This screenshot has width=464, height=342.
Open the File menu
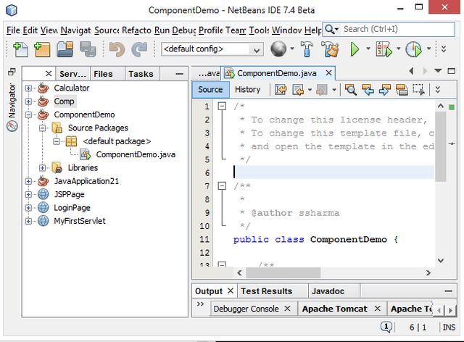(13, 30)
